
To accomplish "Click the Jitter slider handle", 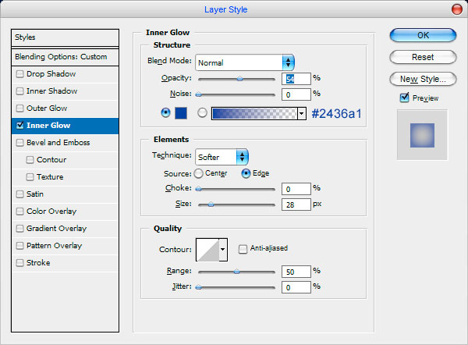I will [x=198, y=287].
